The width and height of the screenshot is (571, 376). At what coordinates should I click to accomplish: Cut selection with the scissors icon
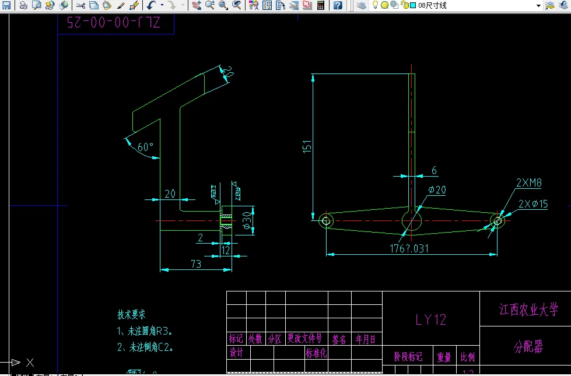click(x=80, y=5)
